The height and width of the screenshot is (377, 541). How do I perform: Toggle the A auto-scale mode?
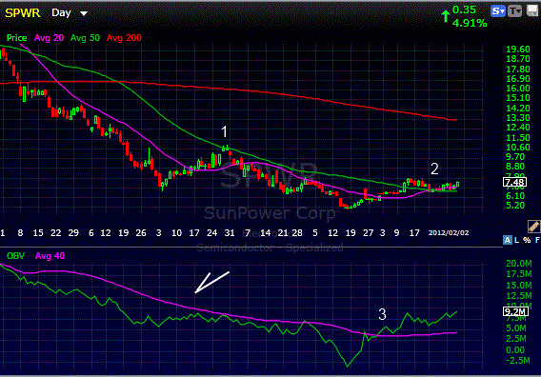pyautogui.click(x=507, y=240)
